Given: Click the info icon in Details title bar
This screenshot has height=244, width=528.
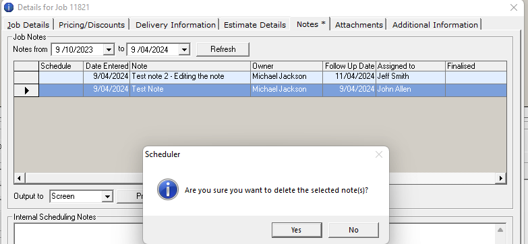Looking at the screenshot, I should 8,7.
